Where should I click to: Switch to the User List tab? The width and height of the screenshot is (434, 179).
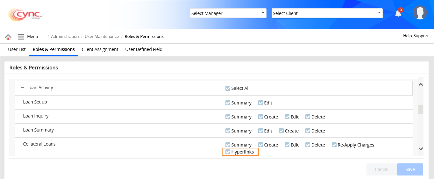coord(17,49)
